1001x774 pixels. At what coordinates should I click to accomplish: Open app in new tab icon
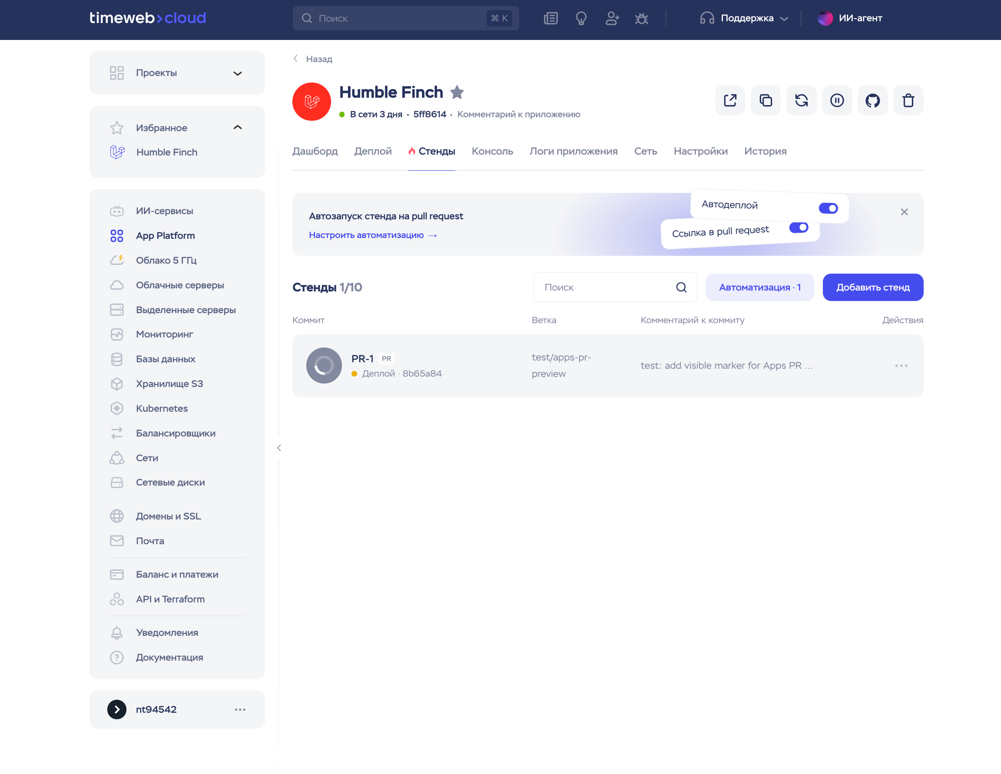tap(729, 100)
